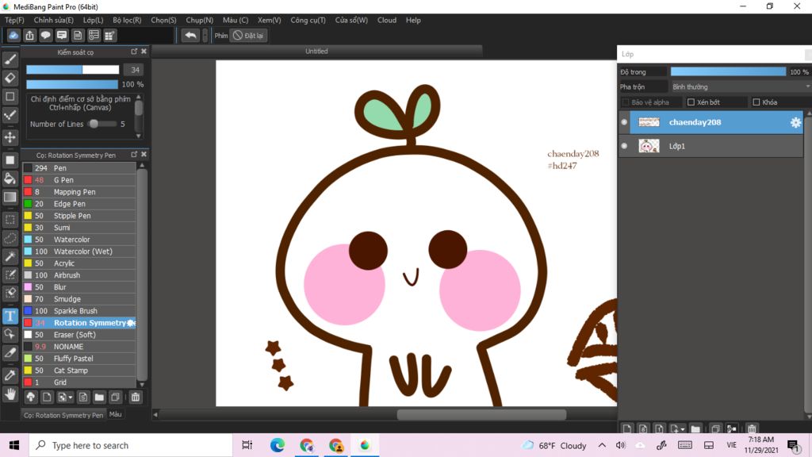The width and height of the screenshot is (812, 457).
Task: Open the Bộ lọc(R) menu
Action: coord(127,20)
